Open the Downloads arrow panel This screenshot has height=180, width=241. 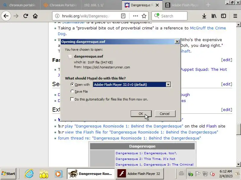tap(204, 16)
